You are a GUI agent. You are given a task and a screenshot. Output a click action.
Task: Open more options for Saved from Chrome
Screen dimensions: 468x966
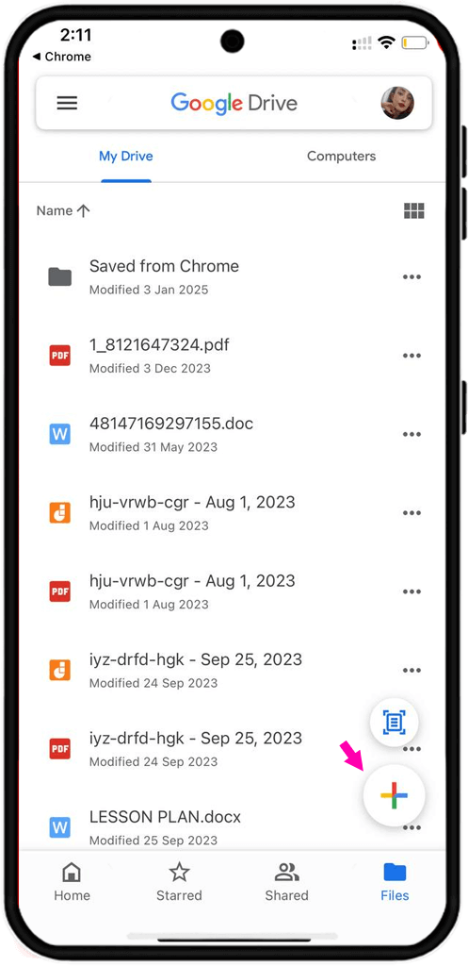click(x=412, y=277)
